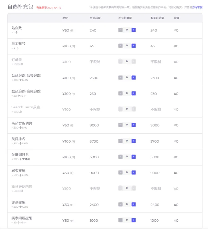Image resolution: width=208 pixels, height=232 pixels.
Task: Select 站点数 row label
Action: tap(16, 28)
